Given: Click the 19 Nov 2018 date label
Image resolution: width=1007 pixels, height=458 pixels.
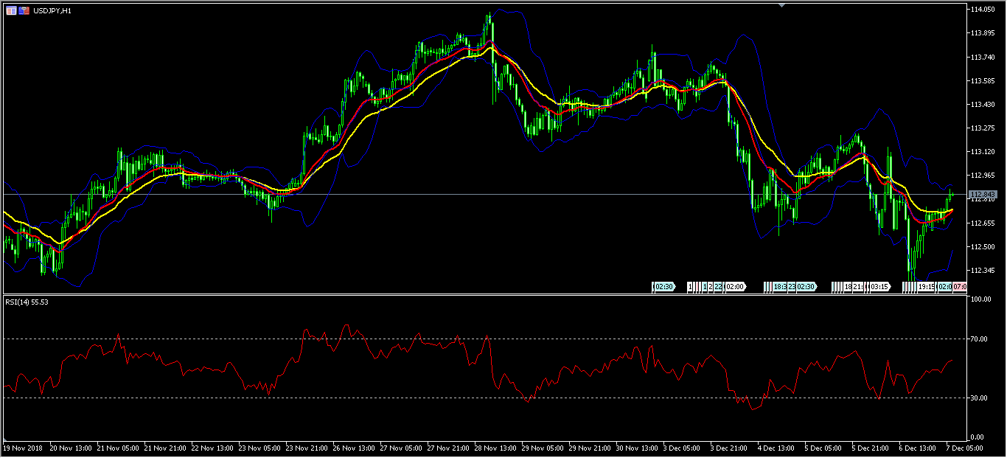Looking at the screenshot, I should point(23,448).
